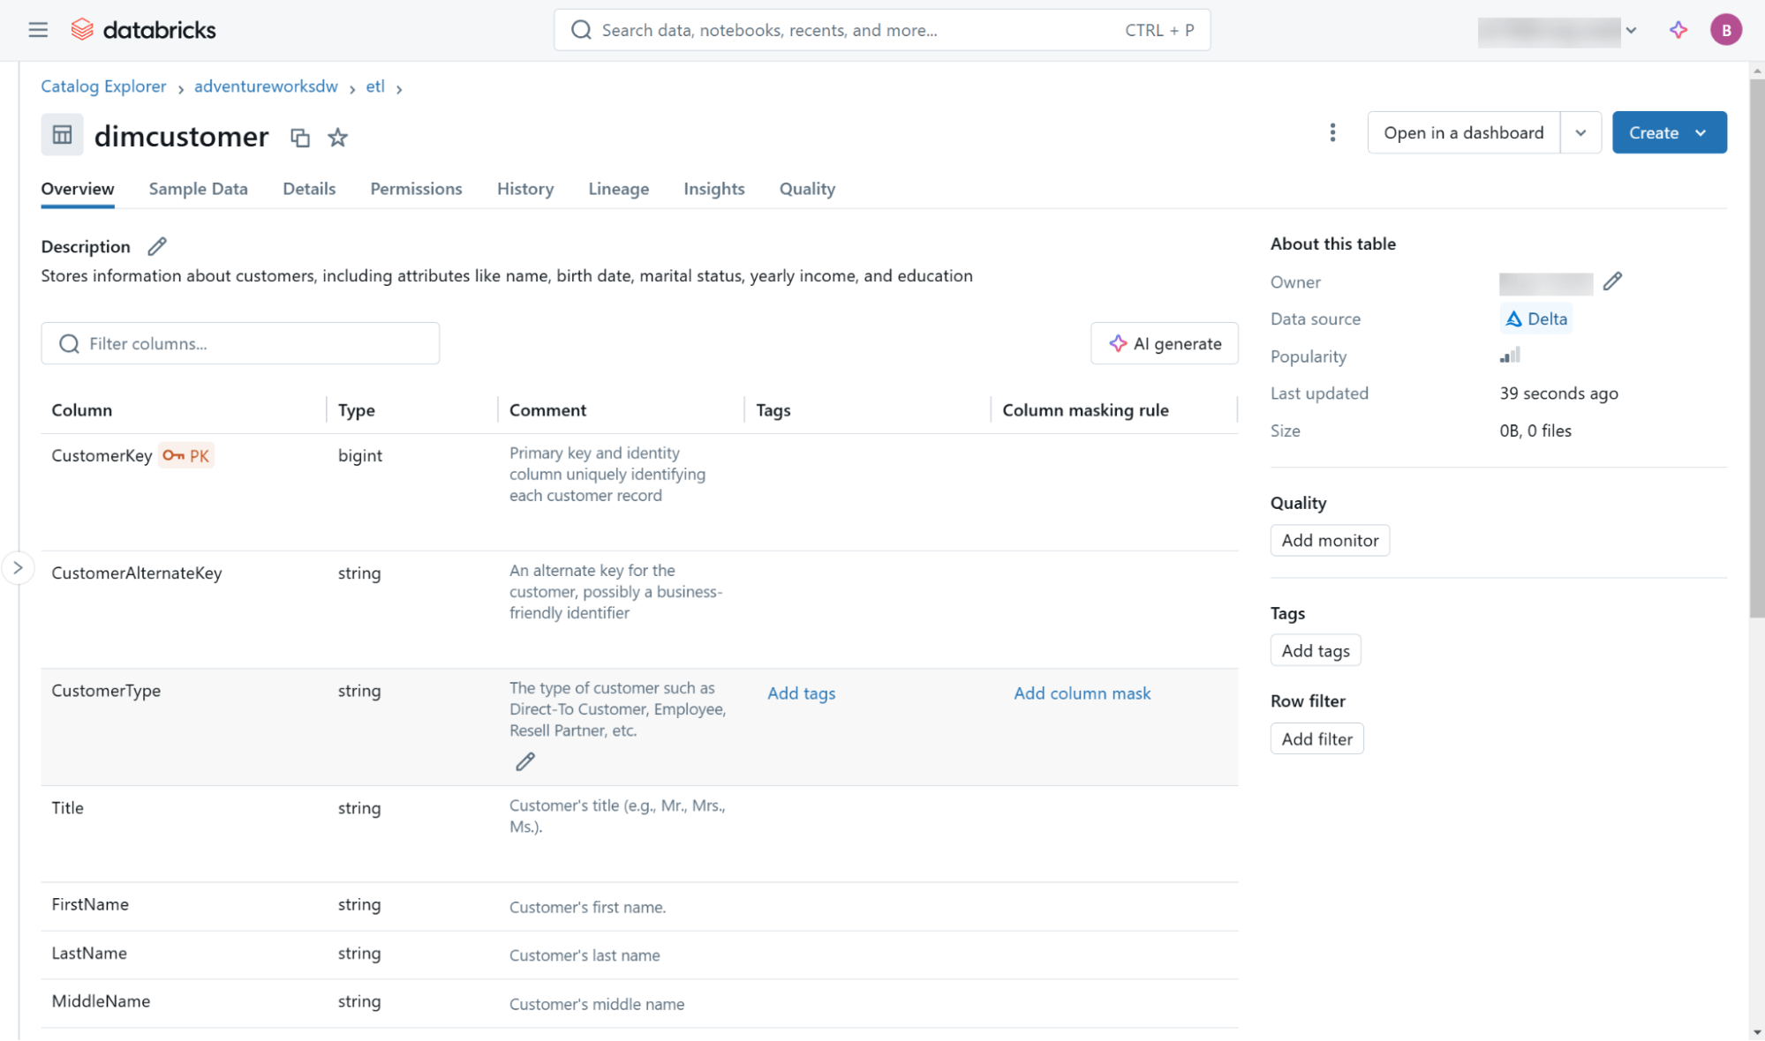The width and height of the screenshot is (1765, 1041).
Task: Click the Delta data source badge
Action: pyautogui.click(x=1535, y=318)
